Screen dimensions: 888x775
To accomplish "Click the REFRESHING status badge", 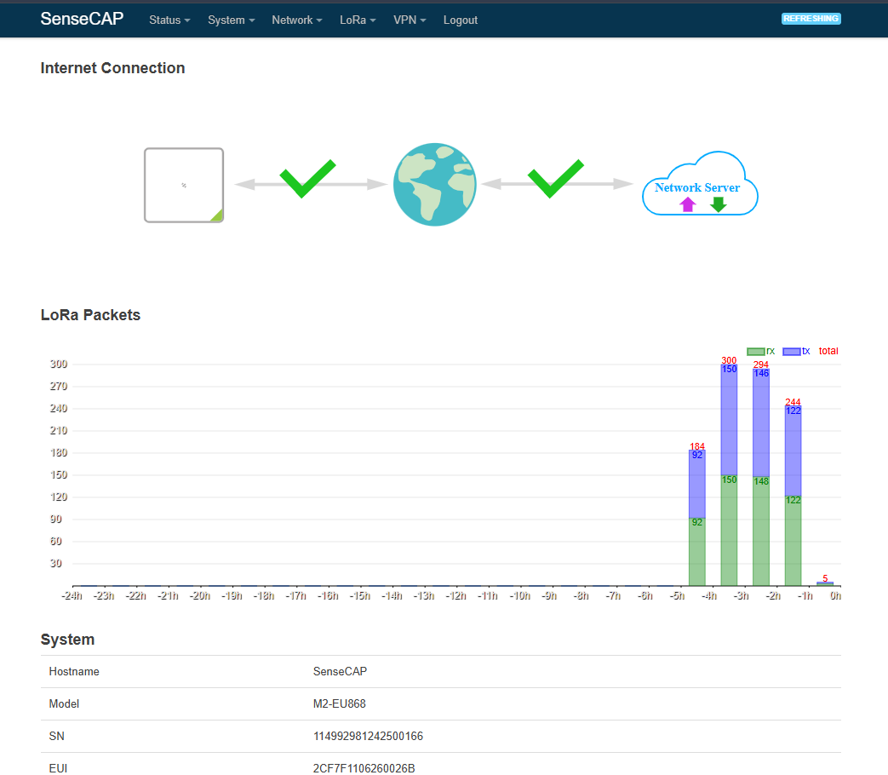I will [x=811, y=18].
